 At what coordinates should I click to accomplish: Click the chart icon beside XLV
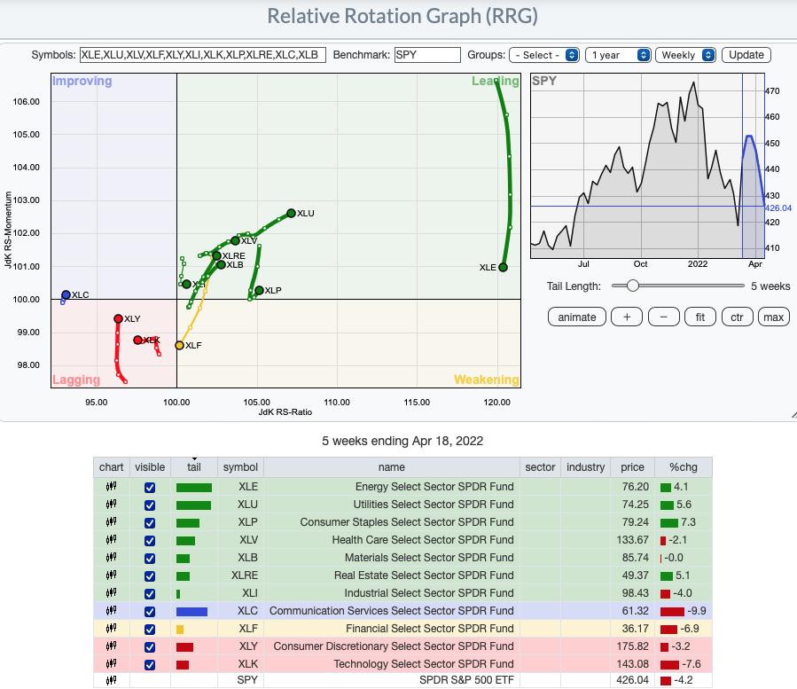[112, 540]
